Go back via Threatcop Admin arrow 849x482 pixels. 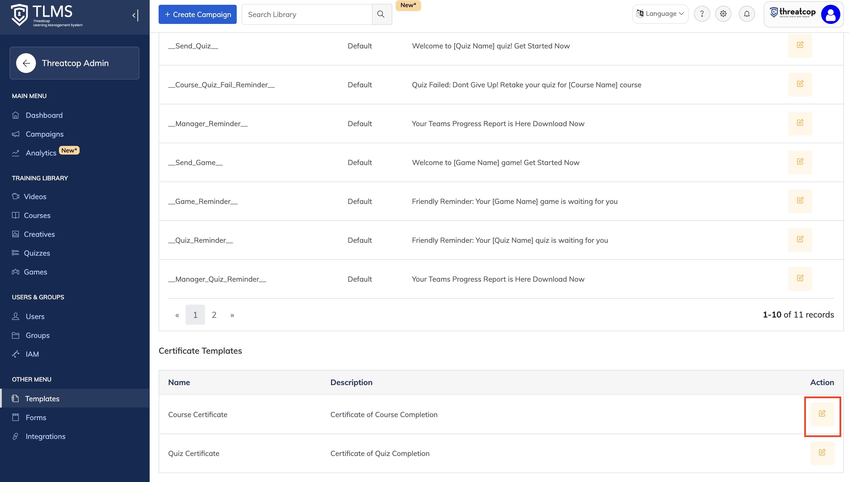pyautogui.click(x=26, y=63)
